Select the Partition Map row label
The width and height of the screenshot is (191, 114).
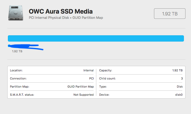coord(20,87)
